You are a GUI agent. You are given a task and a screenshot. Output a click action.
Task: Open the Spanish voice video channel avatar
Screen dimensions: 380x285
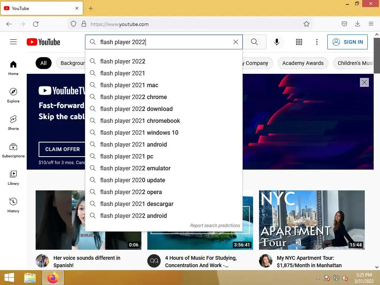pos(42,261)
